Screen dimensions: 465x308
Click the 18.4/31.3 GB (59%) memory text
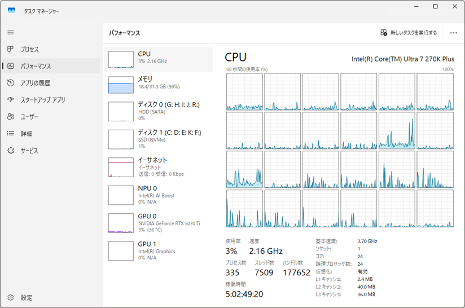pos(159,86)
